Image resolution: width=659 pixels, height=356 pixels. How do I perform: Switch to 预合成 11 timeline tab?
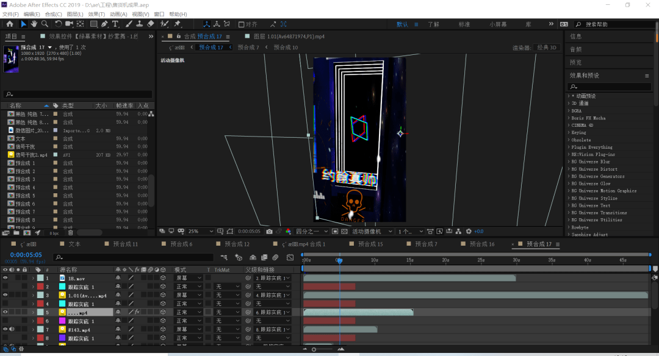(125, 244)
